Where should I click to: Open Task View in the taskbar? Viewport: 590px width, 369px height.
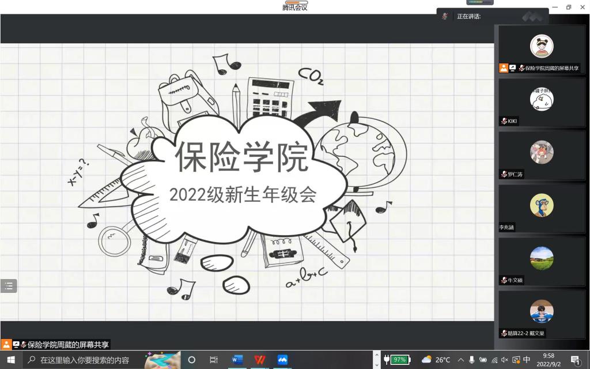pyautogui.click(x=214, y=360)
